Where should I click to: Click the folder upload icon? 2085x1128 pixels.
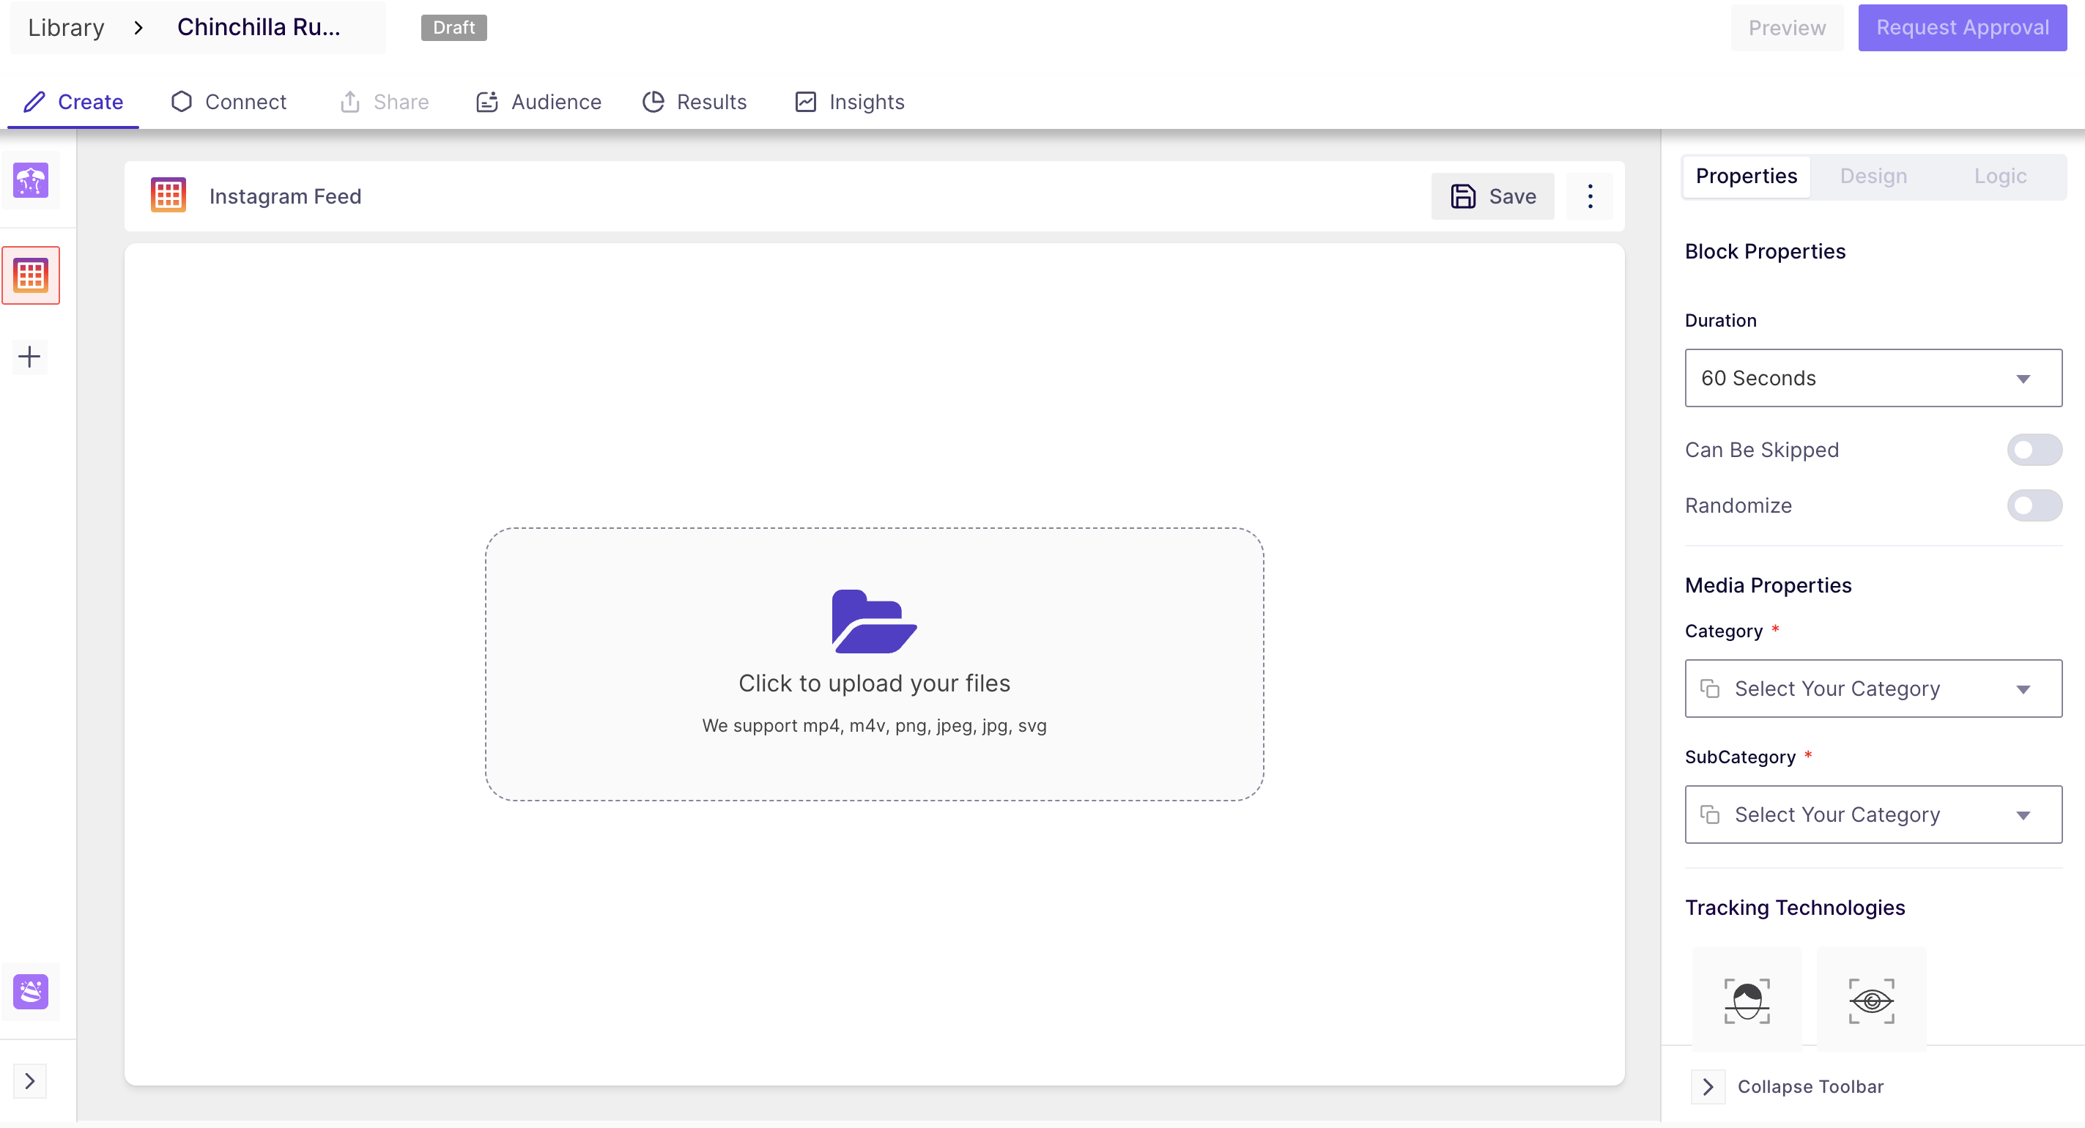[x=874, y=621]
